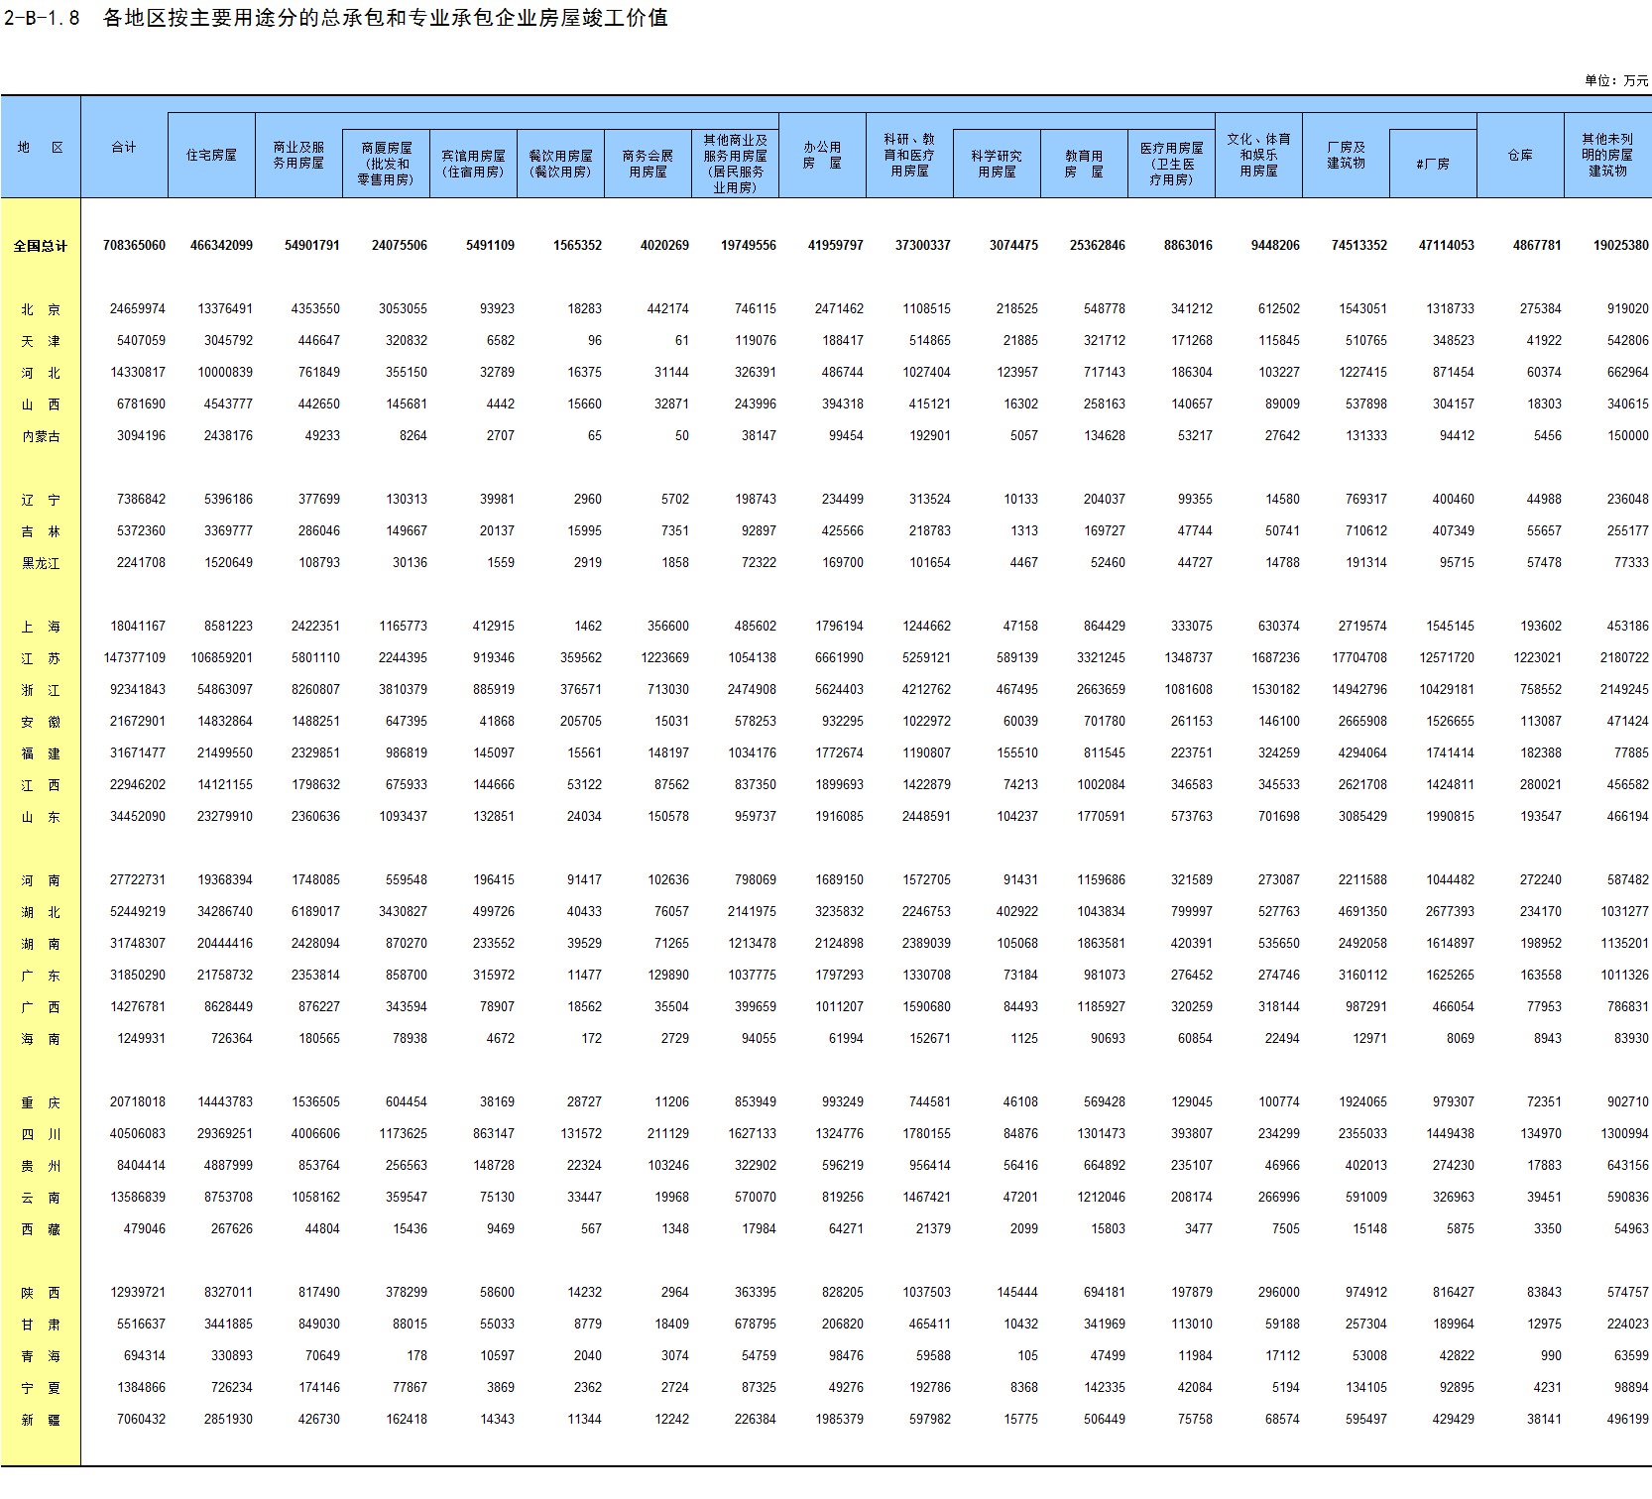Image resolution: width=1652 pixels, height=1499 pixels.
Task: Select the 地区 header cell
Action: (x=41, y=147)
